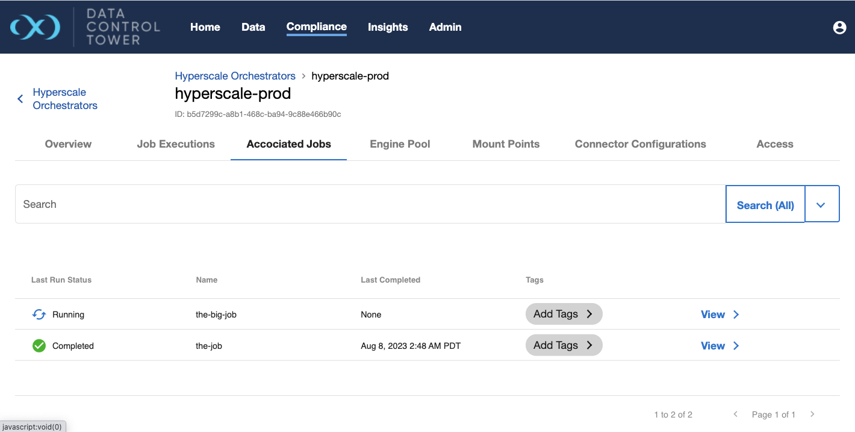Click the green Completed checkmark icon
855x432 pixels.
coord(39,346)
